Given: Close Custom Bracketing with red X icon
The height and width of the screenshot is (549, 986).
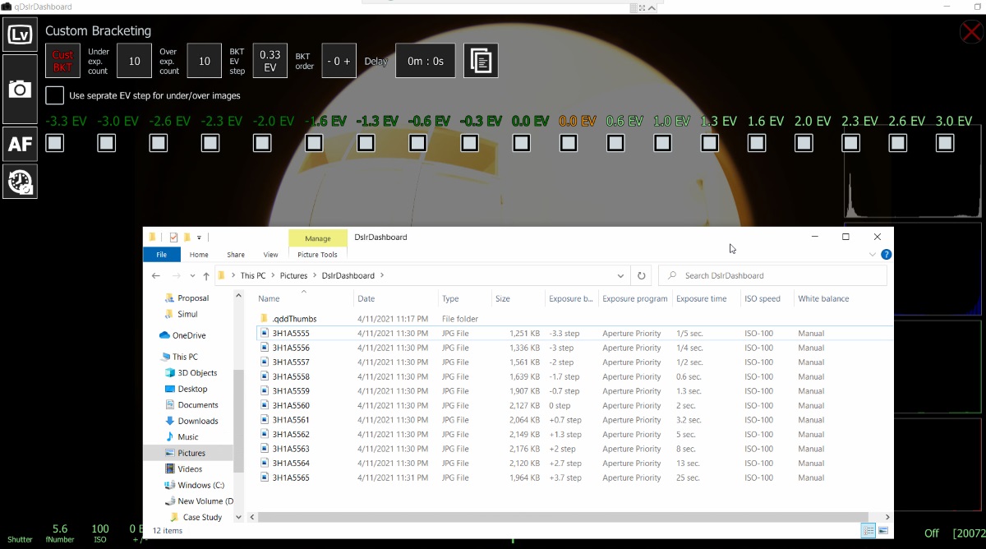Looking at the screenshot, I should (971, 32).
